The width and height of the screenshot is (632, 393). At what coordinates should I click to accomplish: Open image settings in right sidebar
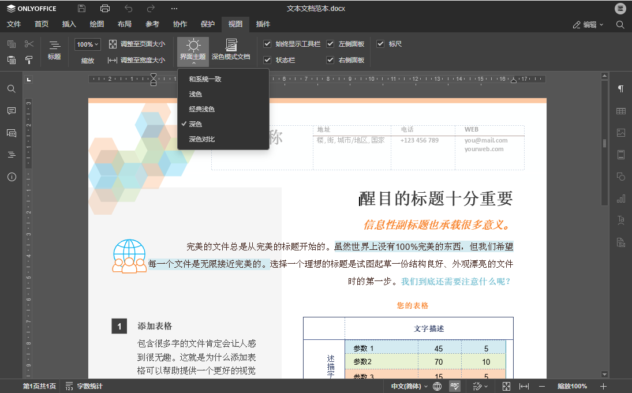(620, 133)
